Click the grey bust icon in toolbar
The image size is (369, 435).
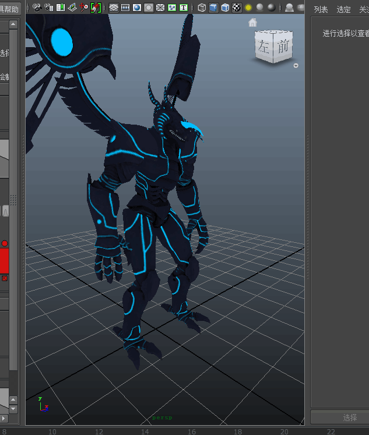[289, 8]
